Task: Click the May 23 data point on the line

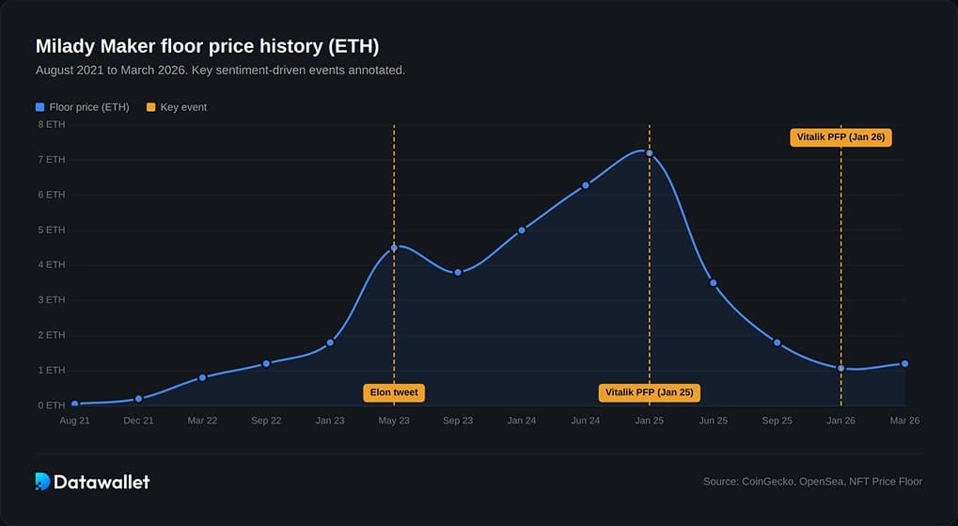Action: coord(394,247)
